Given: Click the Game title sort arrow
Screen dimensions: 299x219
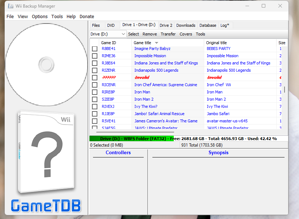Looking at the screenshot, I should [156, 43].
